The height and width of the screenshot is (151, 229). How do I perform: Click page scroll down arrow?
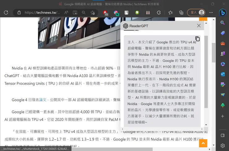[214, 145]
